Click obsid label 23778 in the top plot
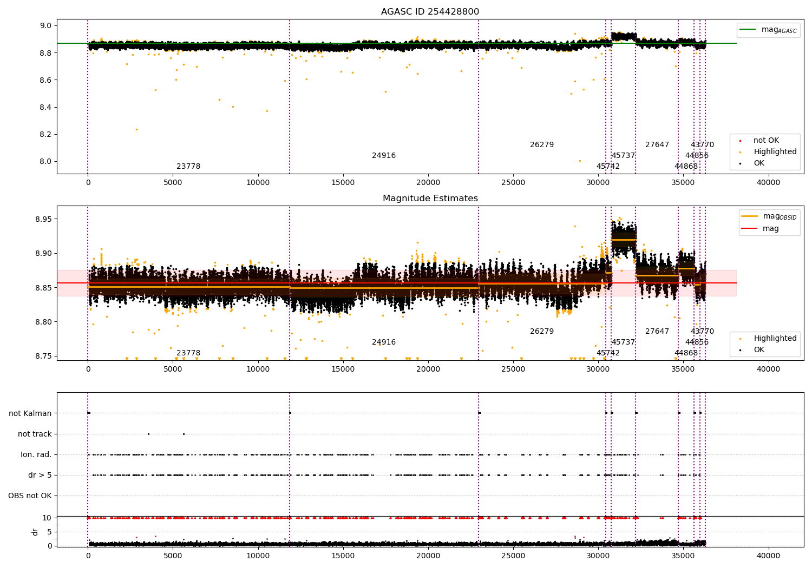This screenshot has width=812, height=568. pyautogui.click(x=188, y=167)
